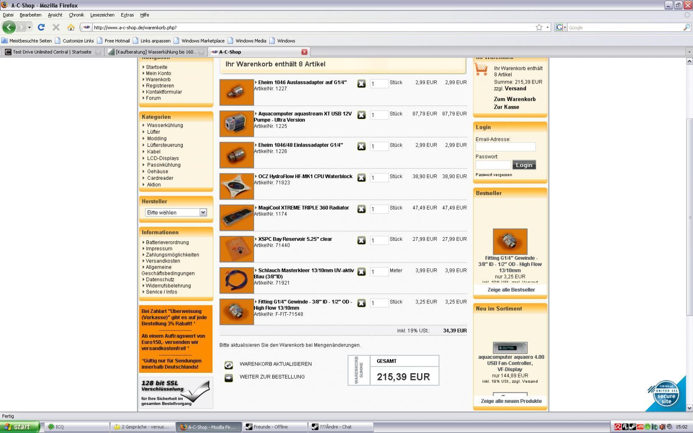
Task: Click Zeige alle neuen Produkte link
Action: (x=511, y=401)
